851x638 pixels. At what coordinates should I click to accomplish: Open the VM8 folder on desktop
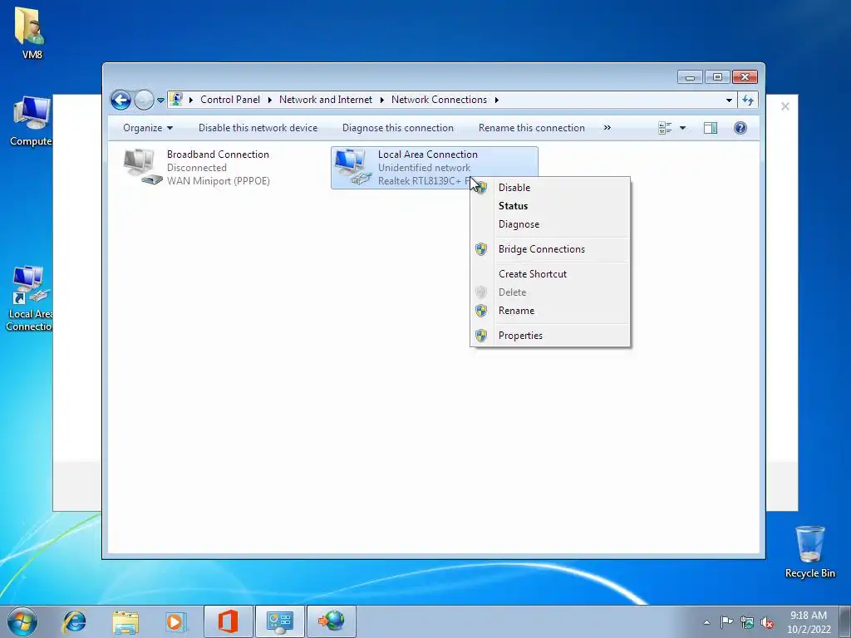(31, 32)
